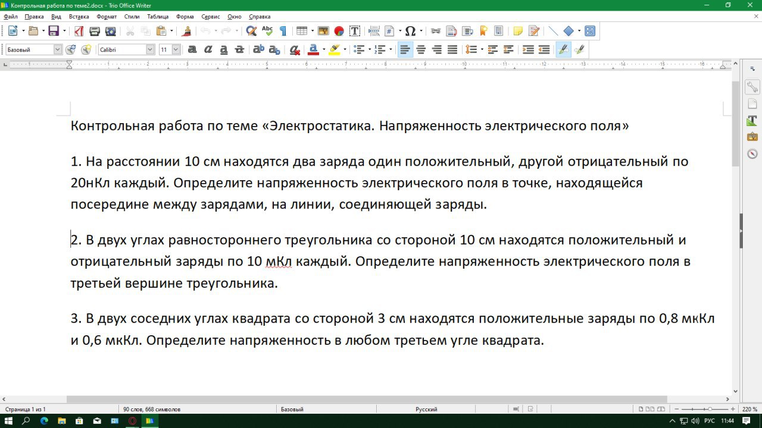Open the sidebar Navigator compass
This screenshot has height=428, width=762.
[x=752, y=154]
